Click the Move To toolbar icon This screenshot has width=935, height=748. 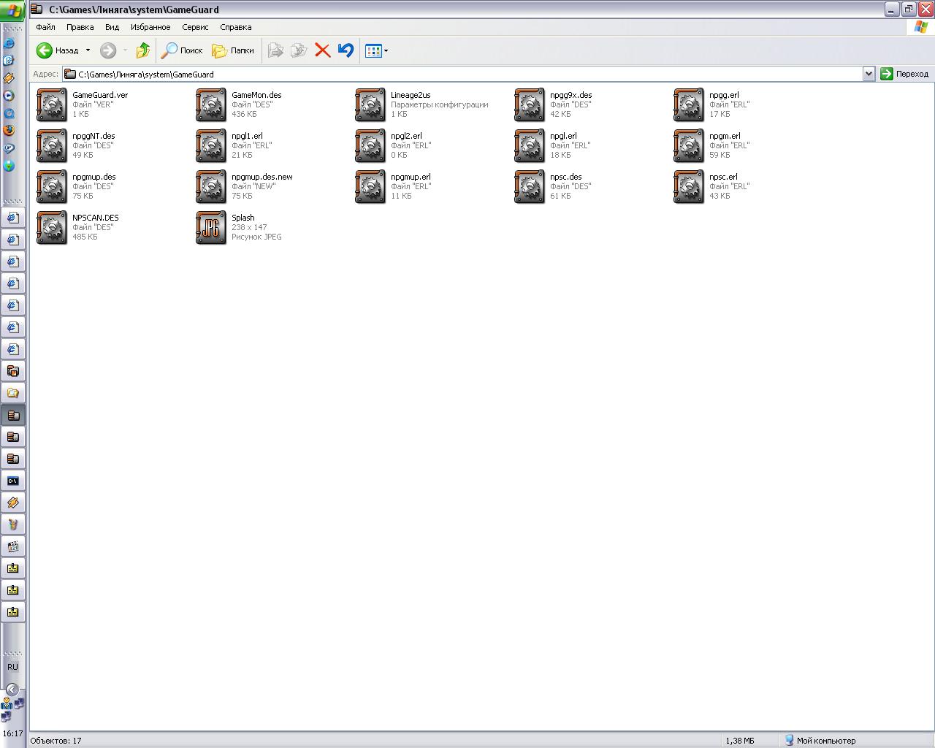click(x=275, y=50)
